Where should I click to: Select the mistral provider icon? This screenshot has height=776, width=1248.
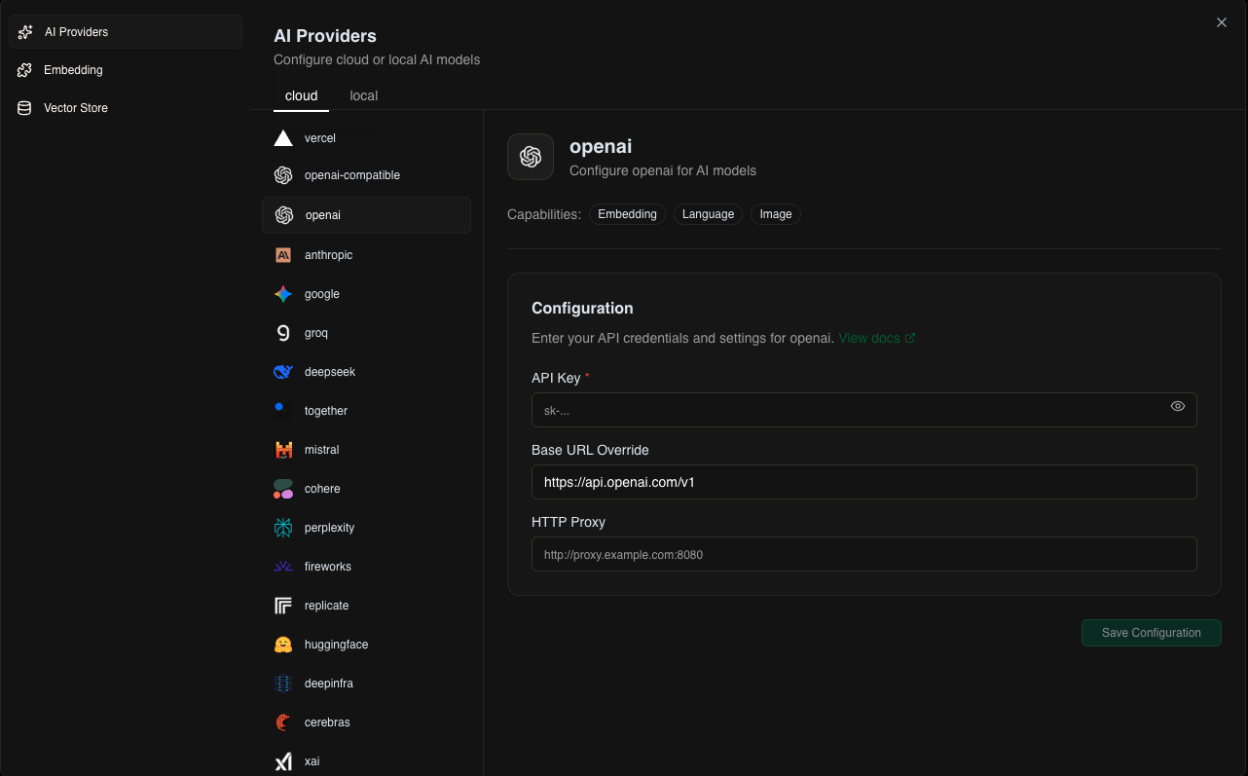(x=283, y=450)
